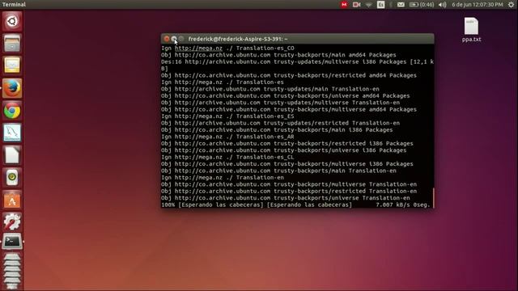Open the Wi-Fi network indicator

tap(369, 5)
